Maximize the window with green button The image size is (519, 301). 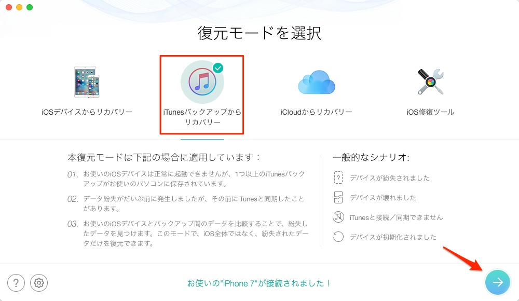[30, 7]
